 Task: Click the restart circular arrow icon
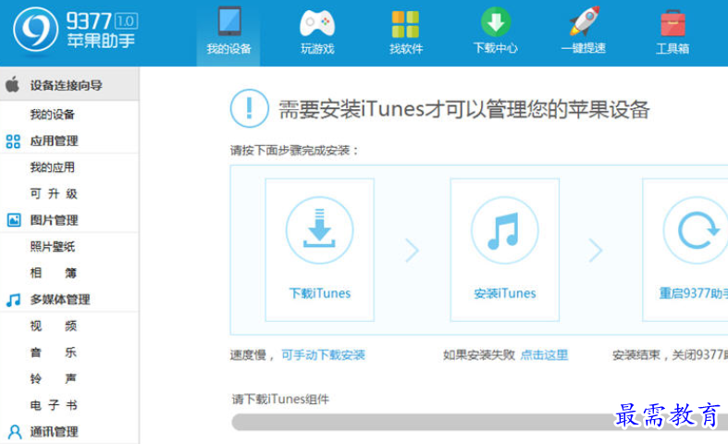(697, 230)
